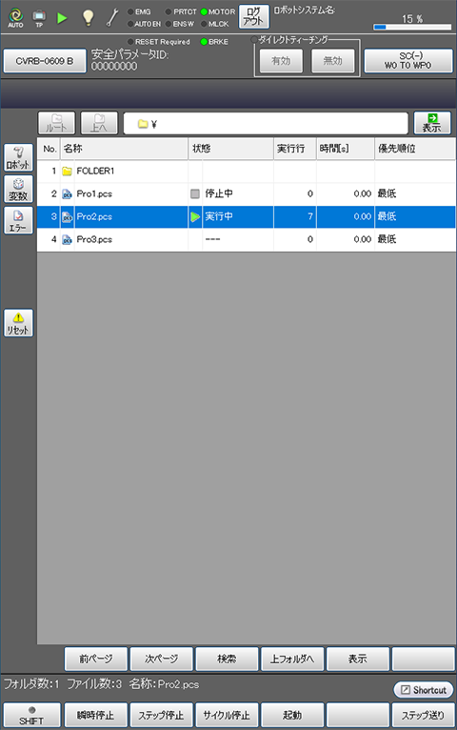Click the AUTO mode icon
The height and width of the screenshot is (730, 457).
coord(16,17)
